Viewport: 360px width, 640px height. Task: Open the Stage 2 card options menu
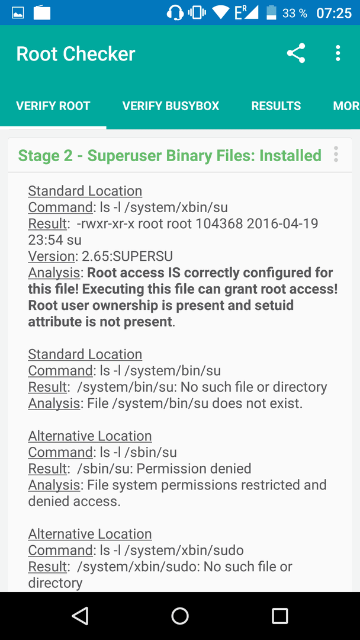[x=336, y=154]
